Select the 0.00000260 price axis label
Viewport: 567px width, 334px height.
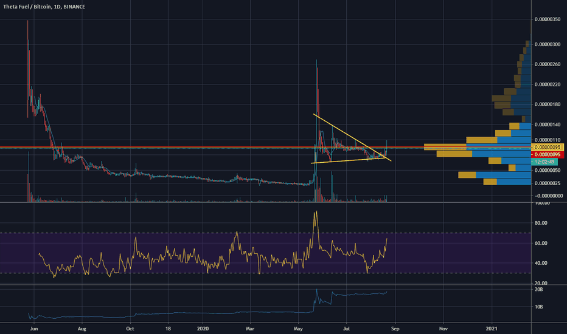click(547, 64)
